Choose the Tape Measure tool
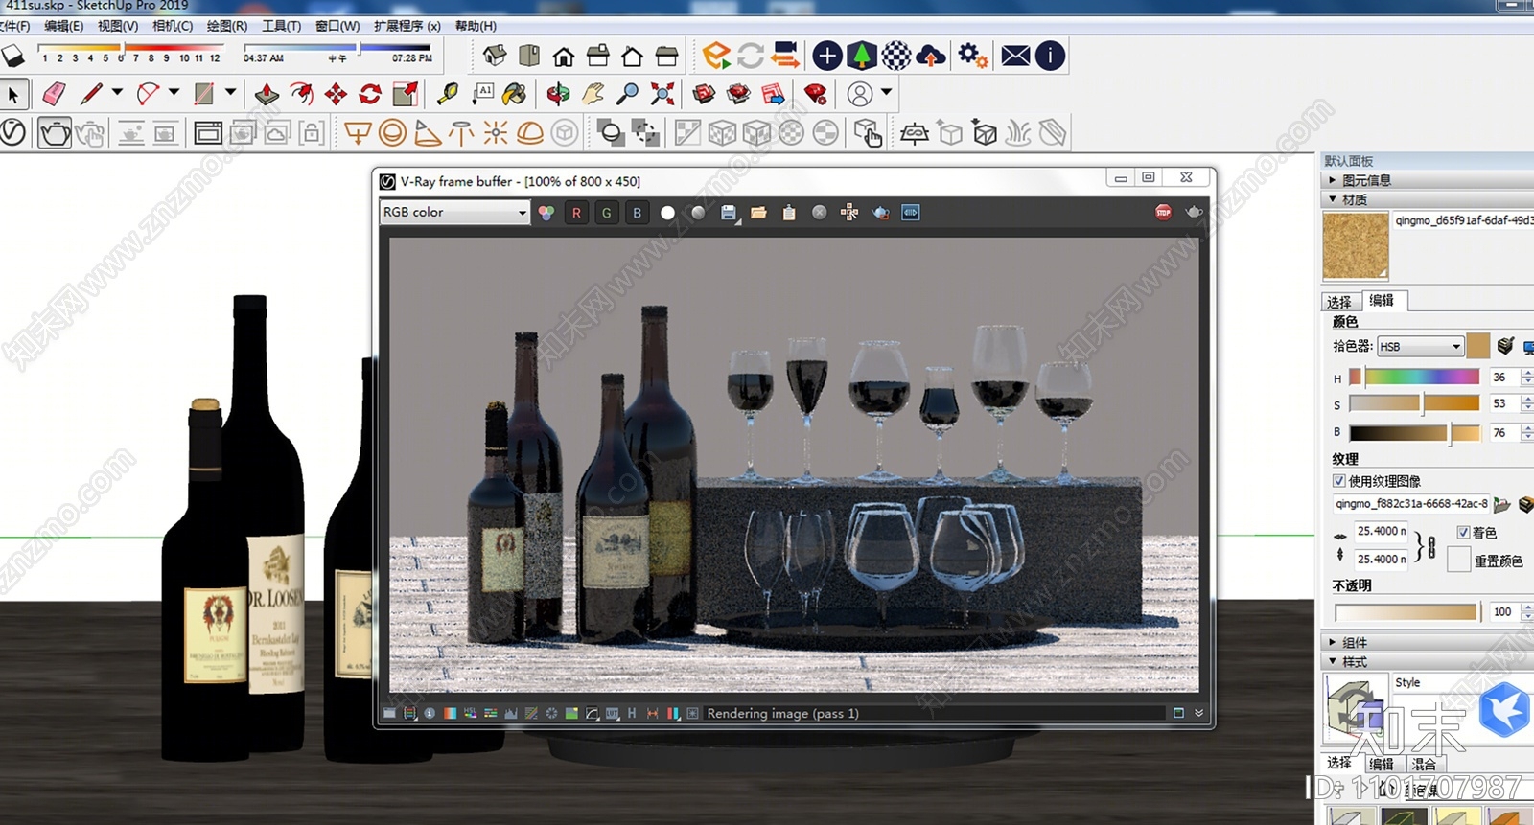Screen dimensions: 1534x825 pyautogui.click(x=448, y=94)
